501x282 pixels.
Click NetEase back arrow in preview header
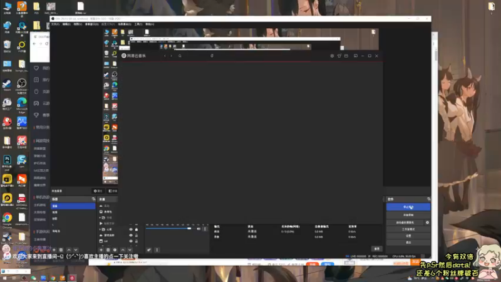click(x=165, y=56)
